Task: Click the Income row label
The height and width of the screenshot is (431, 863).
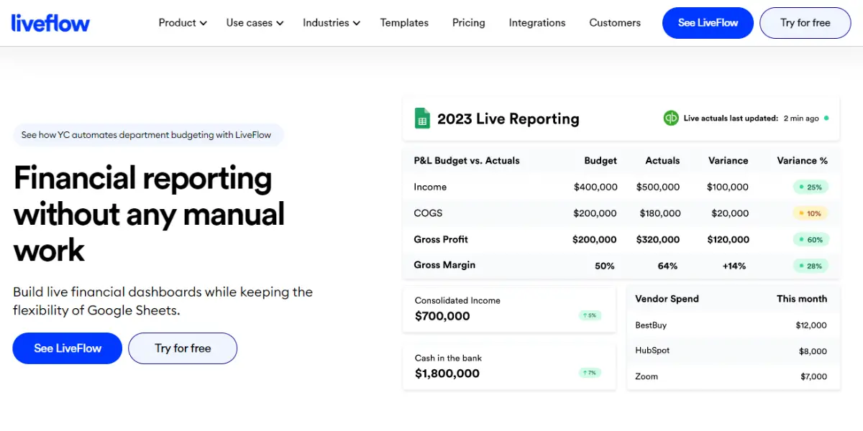Action: 430,187
